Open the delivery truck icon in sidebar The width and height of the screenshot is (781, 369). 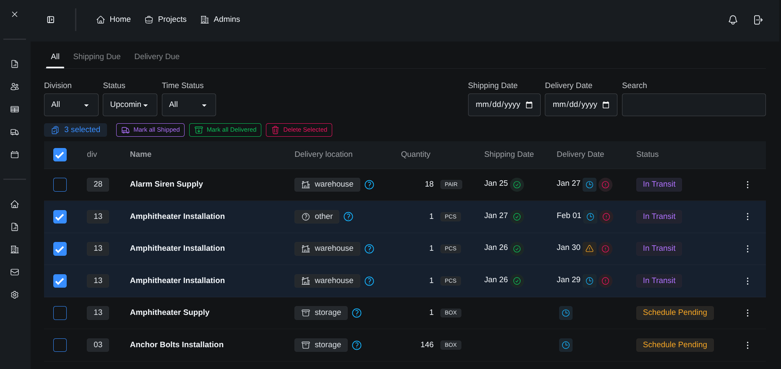click(15, 132)
